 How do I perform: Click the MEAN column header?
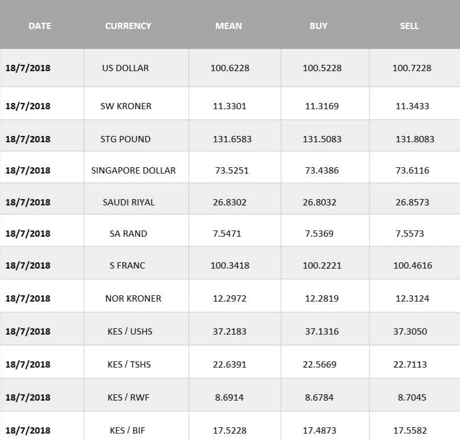[x=228, y=26]
